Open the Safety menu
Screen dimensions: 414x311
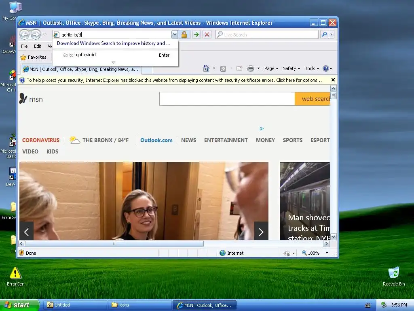(291, 68)
